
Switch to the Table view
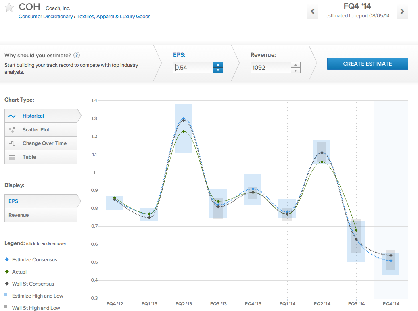pyautogui.click(x=41, y=157)
